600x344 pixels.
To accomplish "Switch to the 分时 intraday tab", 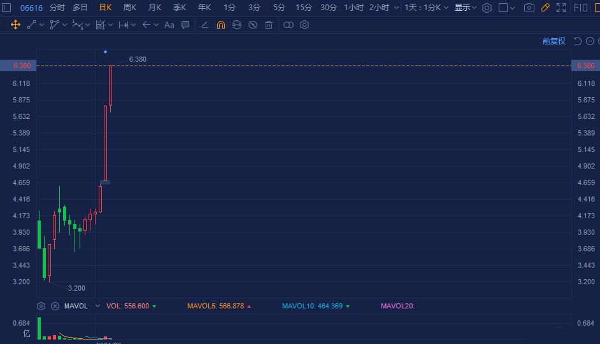I will (x=57, y=8).
